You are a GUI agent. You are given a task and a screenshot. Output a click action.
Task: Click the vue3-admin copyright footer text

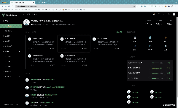[11, 105]
